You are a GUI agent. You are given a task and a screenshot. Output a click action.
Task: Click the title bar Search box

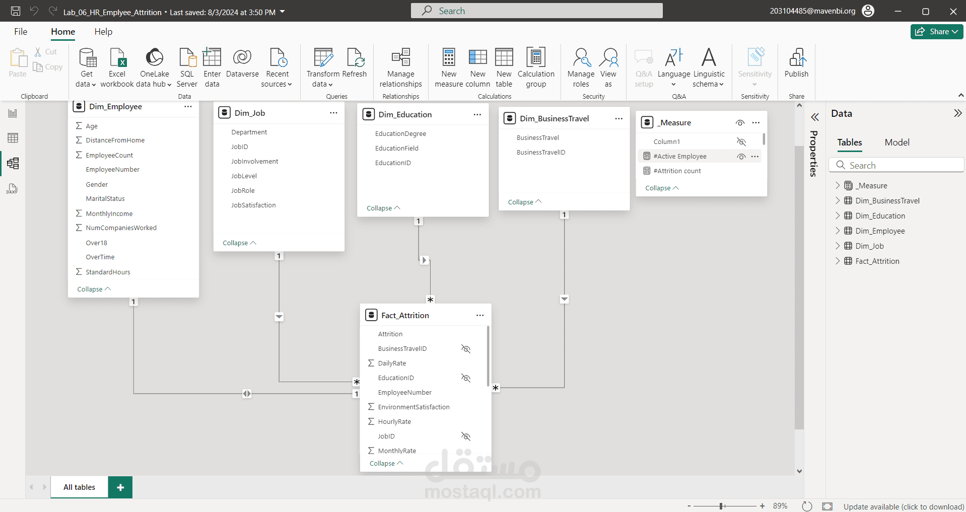click(x=536, y=11)
